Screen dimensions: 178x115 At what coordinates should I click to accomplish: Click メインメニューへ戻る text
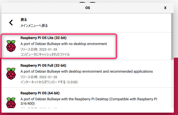point(34,26)
